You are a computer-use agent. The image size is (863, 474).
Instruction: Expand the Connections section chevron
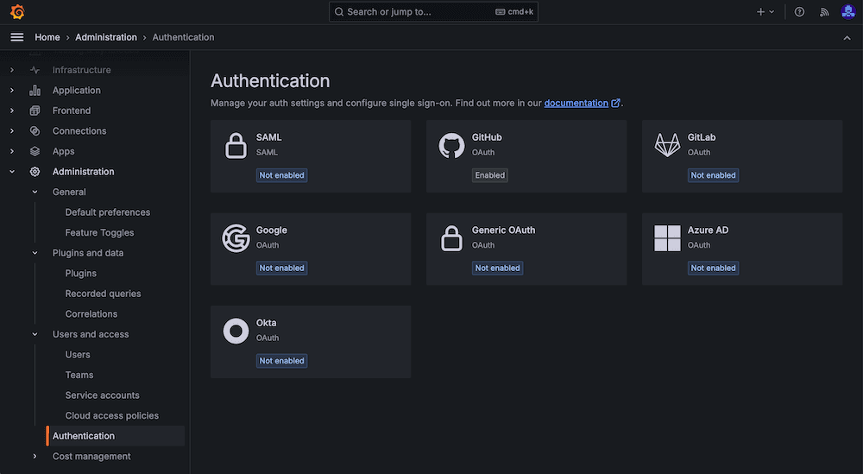pos(12,131)
